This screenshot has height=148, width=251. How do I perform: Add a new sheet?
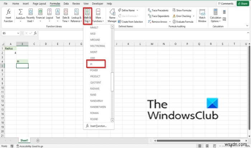tap(38, 141)
